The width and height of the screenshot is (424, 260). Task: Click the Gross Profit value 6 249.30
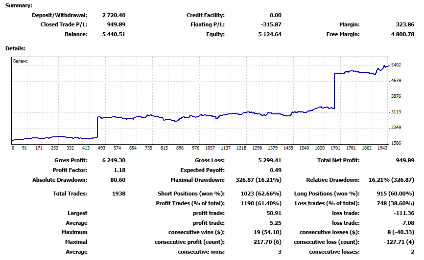click(114, 160)
